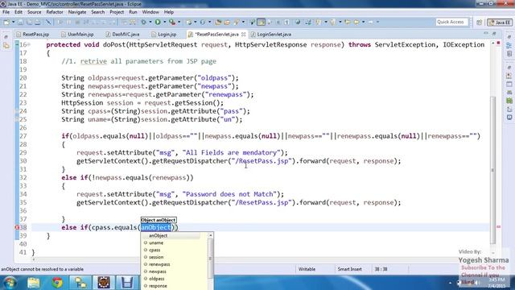Click the Eclipse icon in the taskbar
This screenshot has height=290, width=515.
(104, 283)
